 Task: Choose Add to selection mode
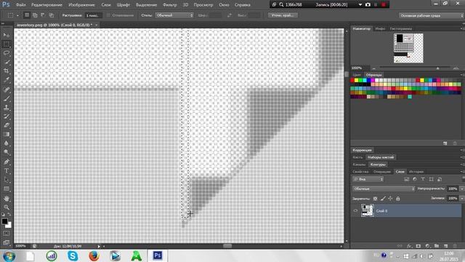(x=35, y=15)
